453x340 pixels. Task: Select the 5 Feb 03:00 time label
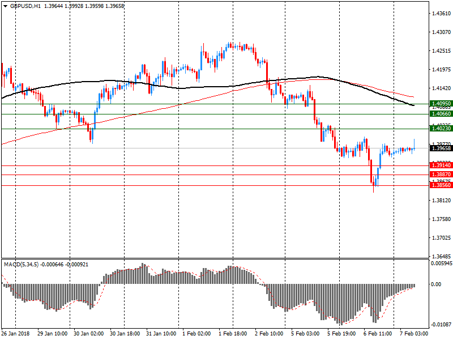point(305,334)
